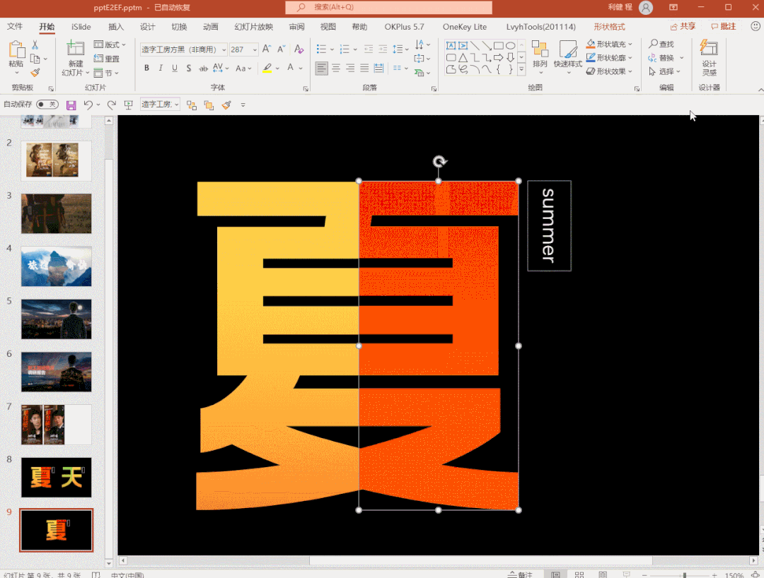Viewport: 764px width, 578px height.
Task: Toggle Bold formatting
Action: [146, 68]
